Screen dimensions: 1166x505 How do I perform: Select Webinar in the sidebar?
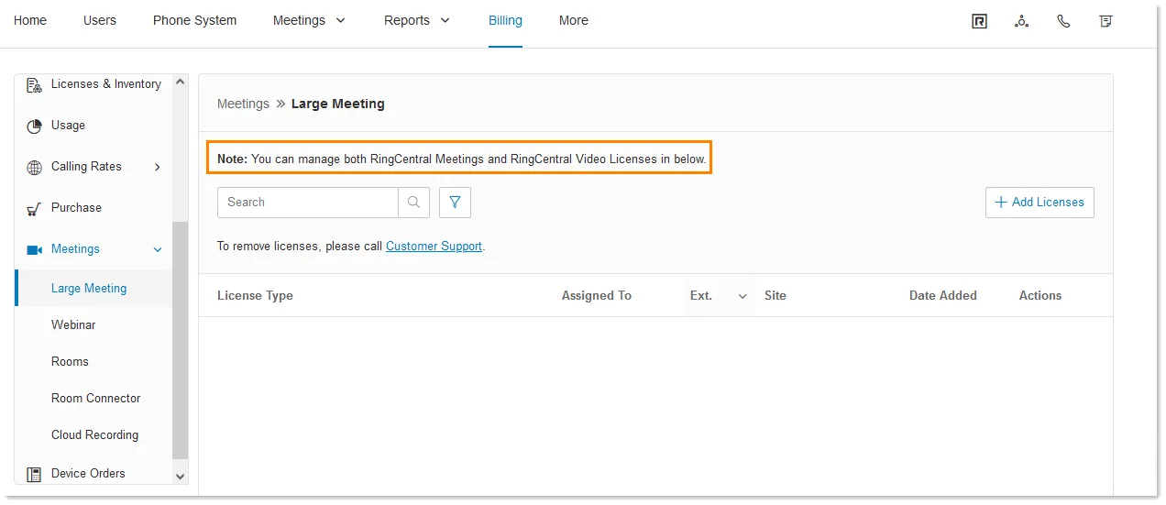[x=73, y=325]
